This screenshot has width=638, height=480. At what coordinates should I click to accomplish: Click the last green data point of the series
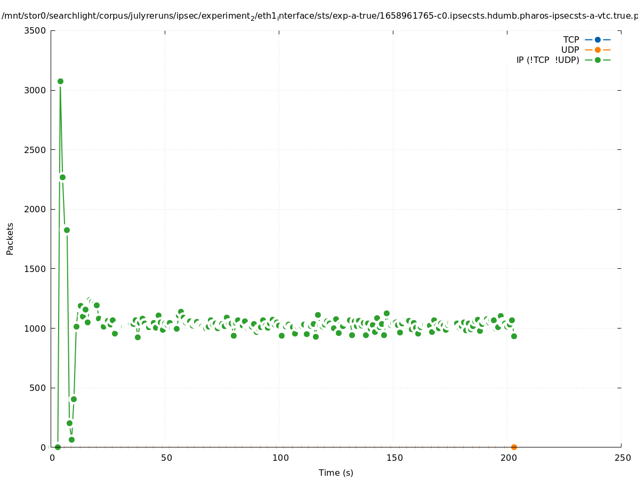514,336
